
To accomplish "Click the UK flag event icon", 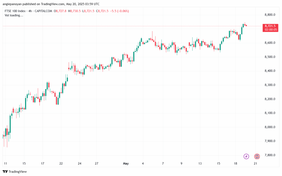I will (x=257, y=157).
